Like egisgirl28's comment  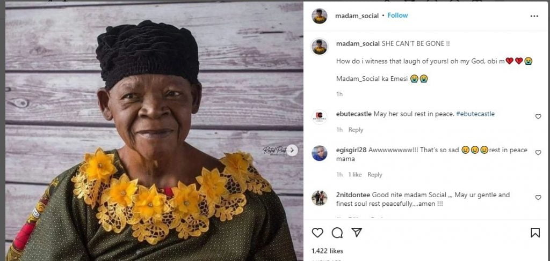coord(538,153)
